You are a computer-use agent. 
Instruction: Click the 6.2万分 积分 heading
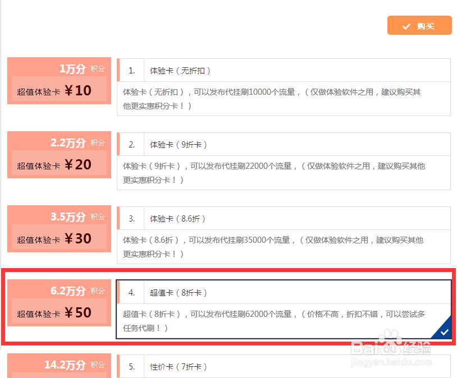coord(77,291)
